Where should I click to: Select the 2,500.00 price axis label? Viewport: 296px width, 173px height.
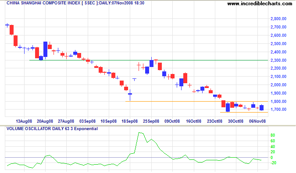coord(278,43)
